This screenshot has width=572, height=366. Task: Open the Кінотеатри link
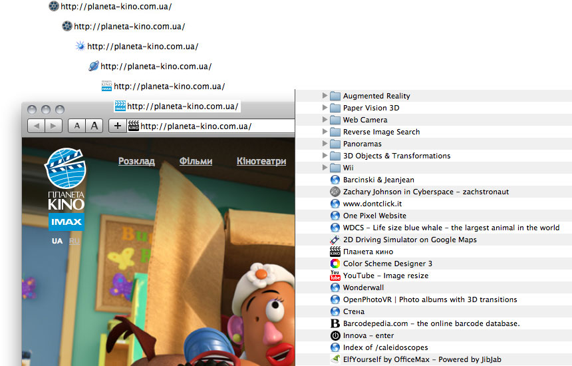coord(261,161)
